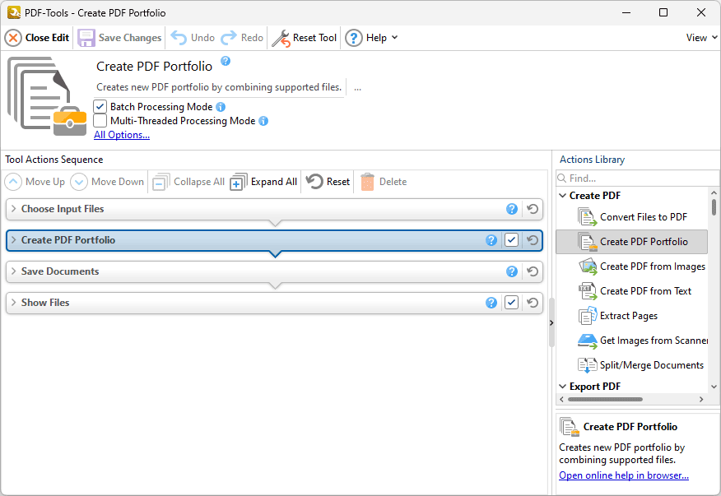Click the Close Edit button
The height and width of the screenshot is (496, 721).
[x=37, y=38]
